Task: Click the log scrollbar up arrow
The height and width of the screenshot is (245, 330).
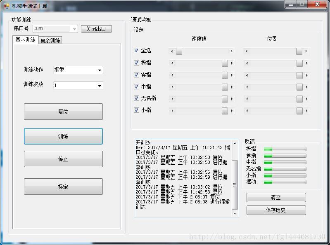Action: tap(235, 143)
